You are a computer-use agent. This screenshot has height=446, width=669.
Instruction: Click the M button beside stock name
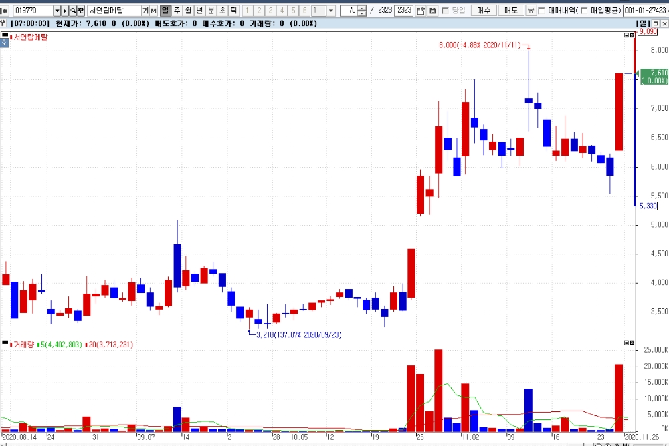[x=154, y=11]
